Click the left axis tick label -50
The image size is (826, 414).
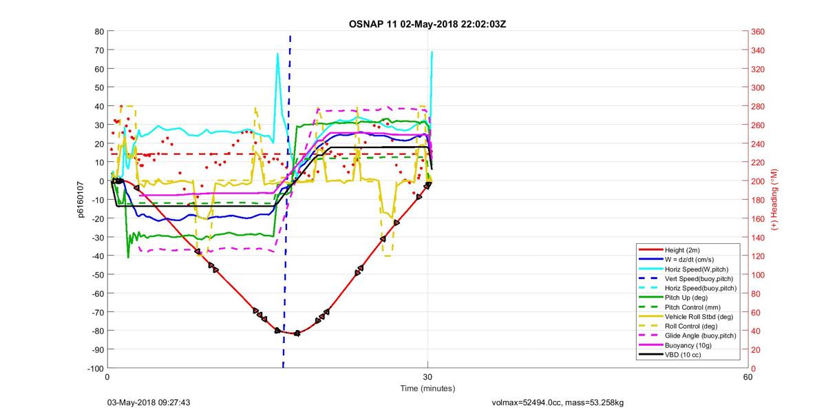tap(99, 275)
